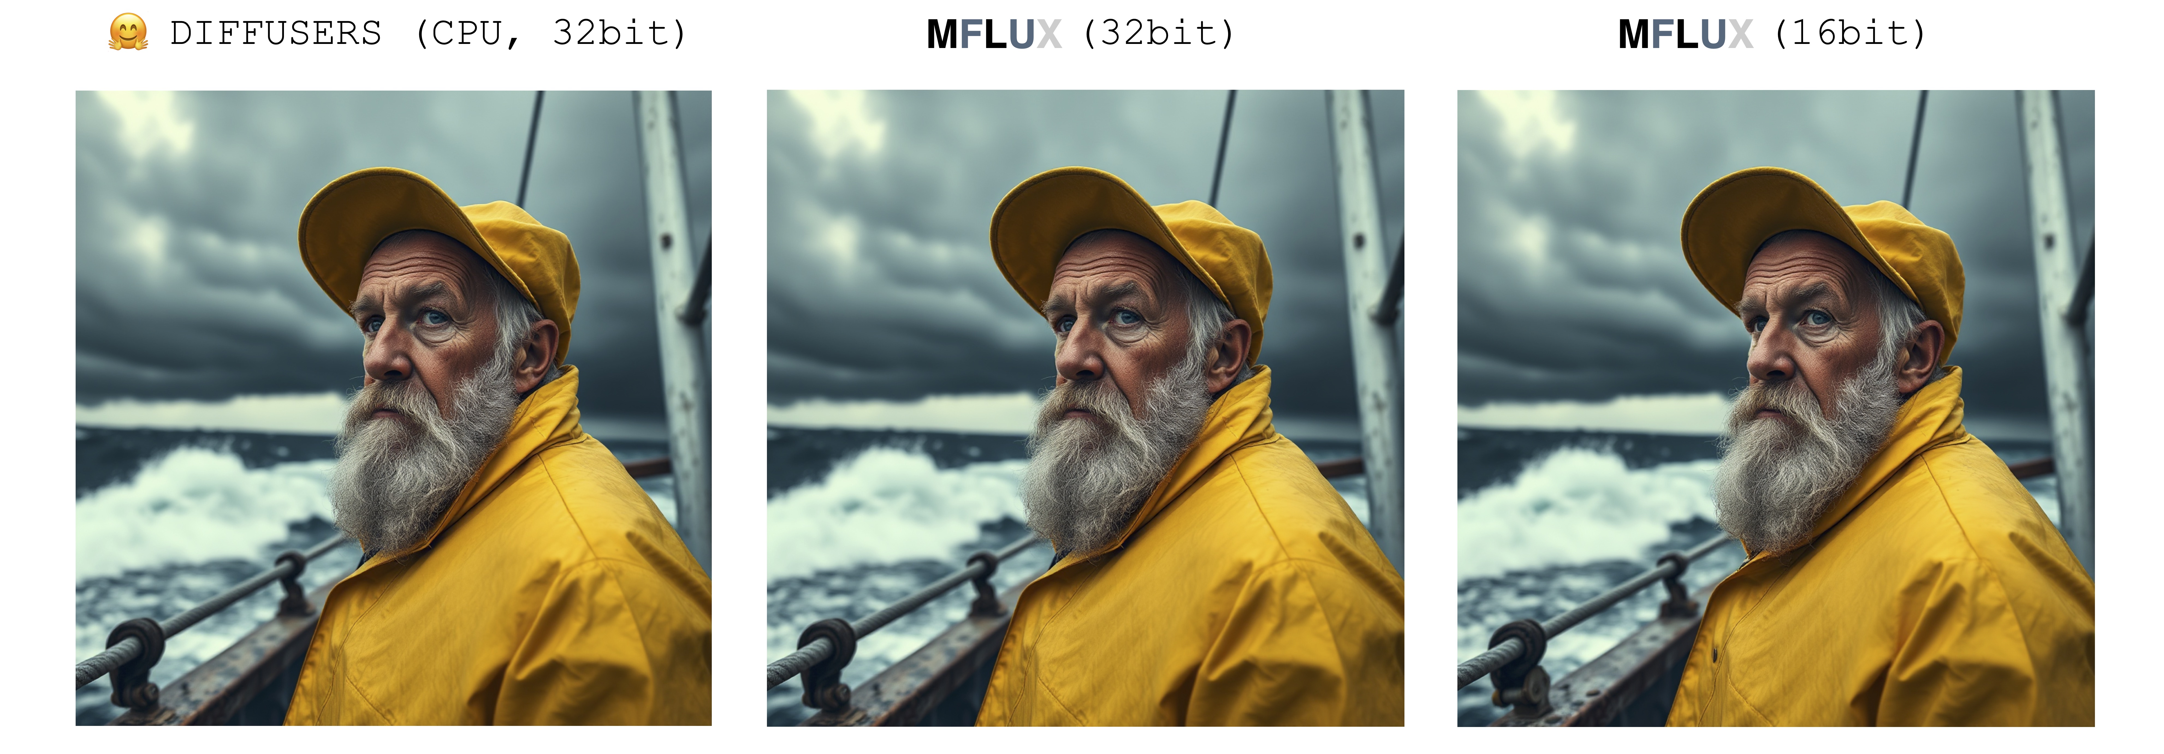The height and width of the screenshot is (754, 2164).
Task: Click the MFLUX logo above middle image
Action: coord(994,34)
